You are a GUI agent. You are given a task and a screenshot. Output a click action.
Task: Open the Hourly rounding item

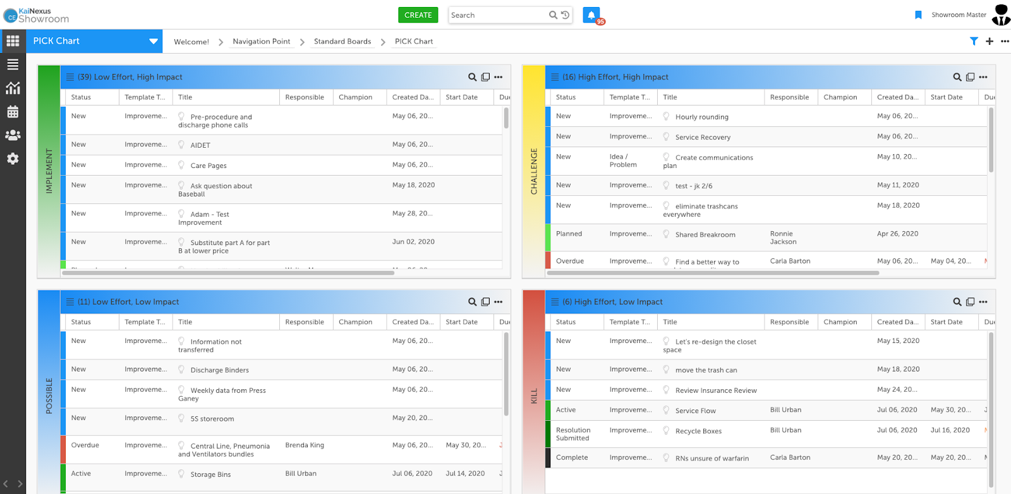coord(701,117)
